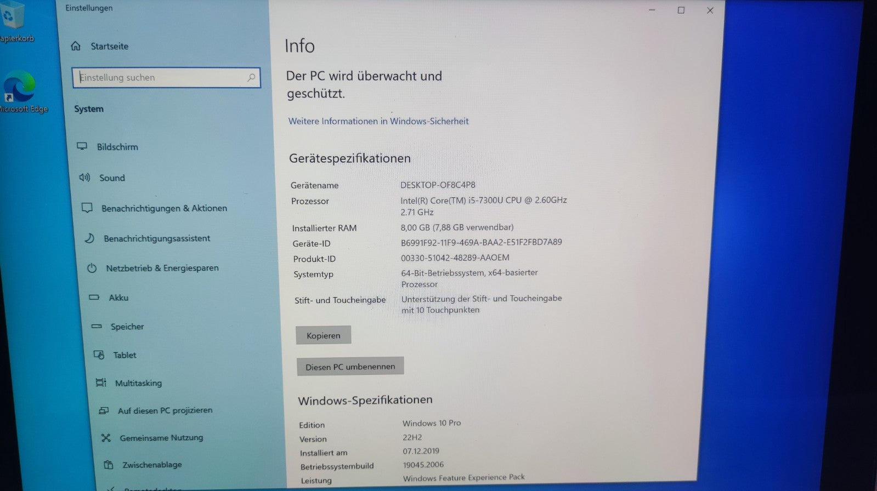Click the 64-Bit-Betriebssystem system type value

click(x=469, y=278)
